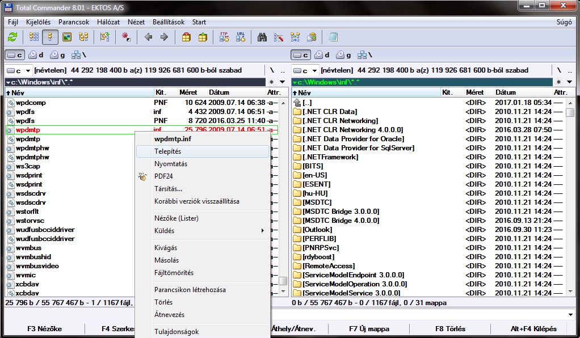Enable thumbnail view icon in toolbar
This screenshot has width=580, height=338.
click(x=67, y=37)
